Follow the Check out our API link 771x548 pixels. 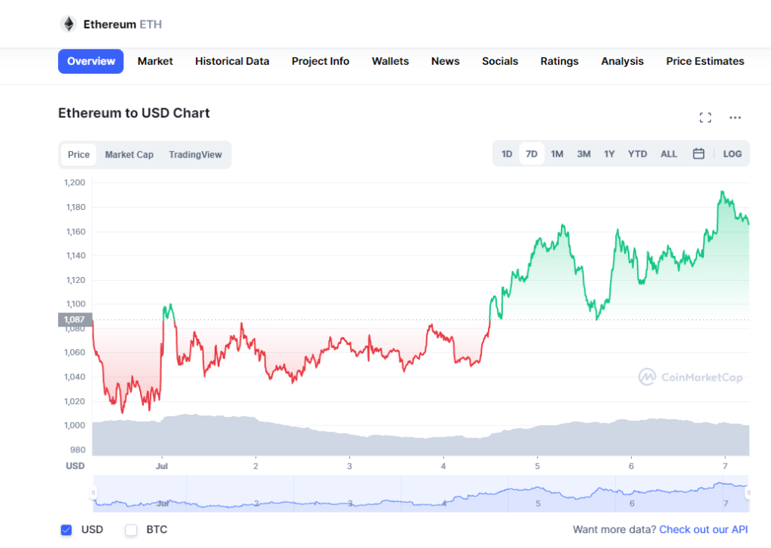click(x=703, y=529)
